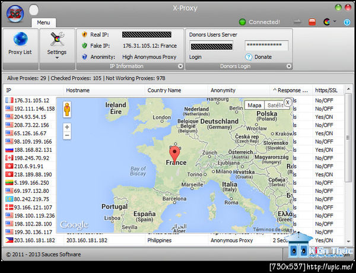The width and height of the screenshot is (356, 273).
Task: Expand the IP Information panel launcher
Action: (x=180, y=66)
